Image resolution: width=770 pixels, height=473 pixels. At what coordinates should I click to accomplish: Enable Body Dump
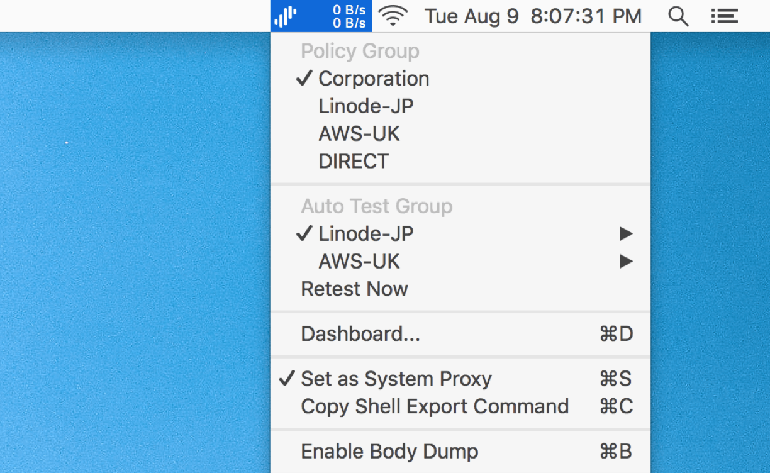(460, 452)
